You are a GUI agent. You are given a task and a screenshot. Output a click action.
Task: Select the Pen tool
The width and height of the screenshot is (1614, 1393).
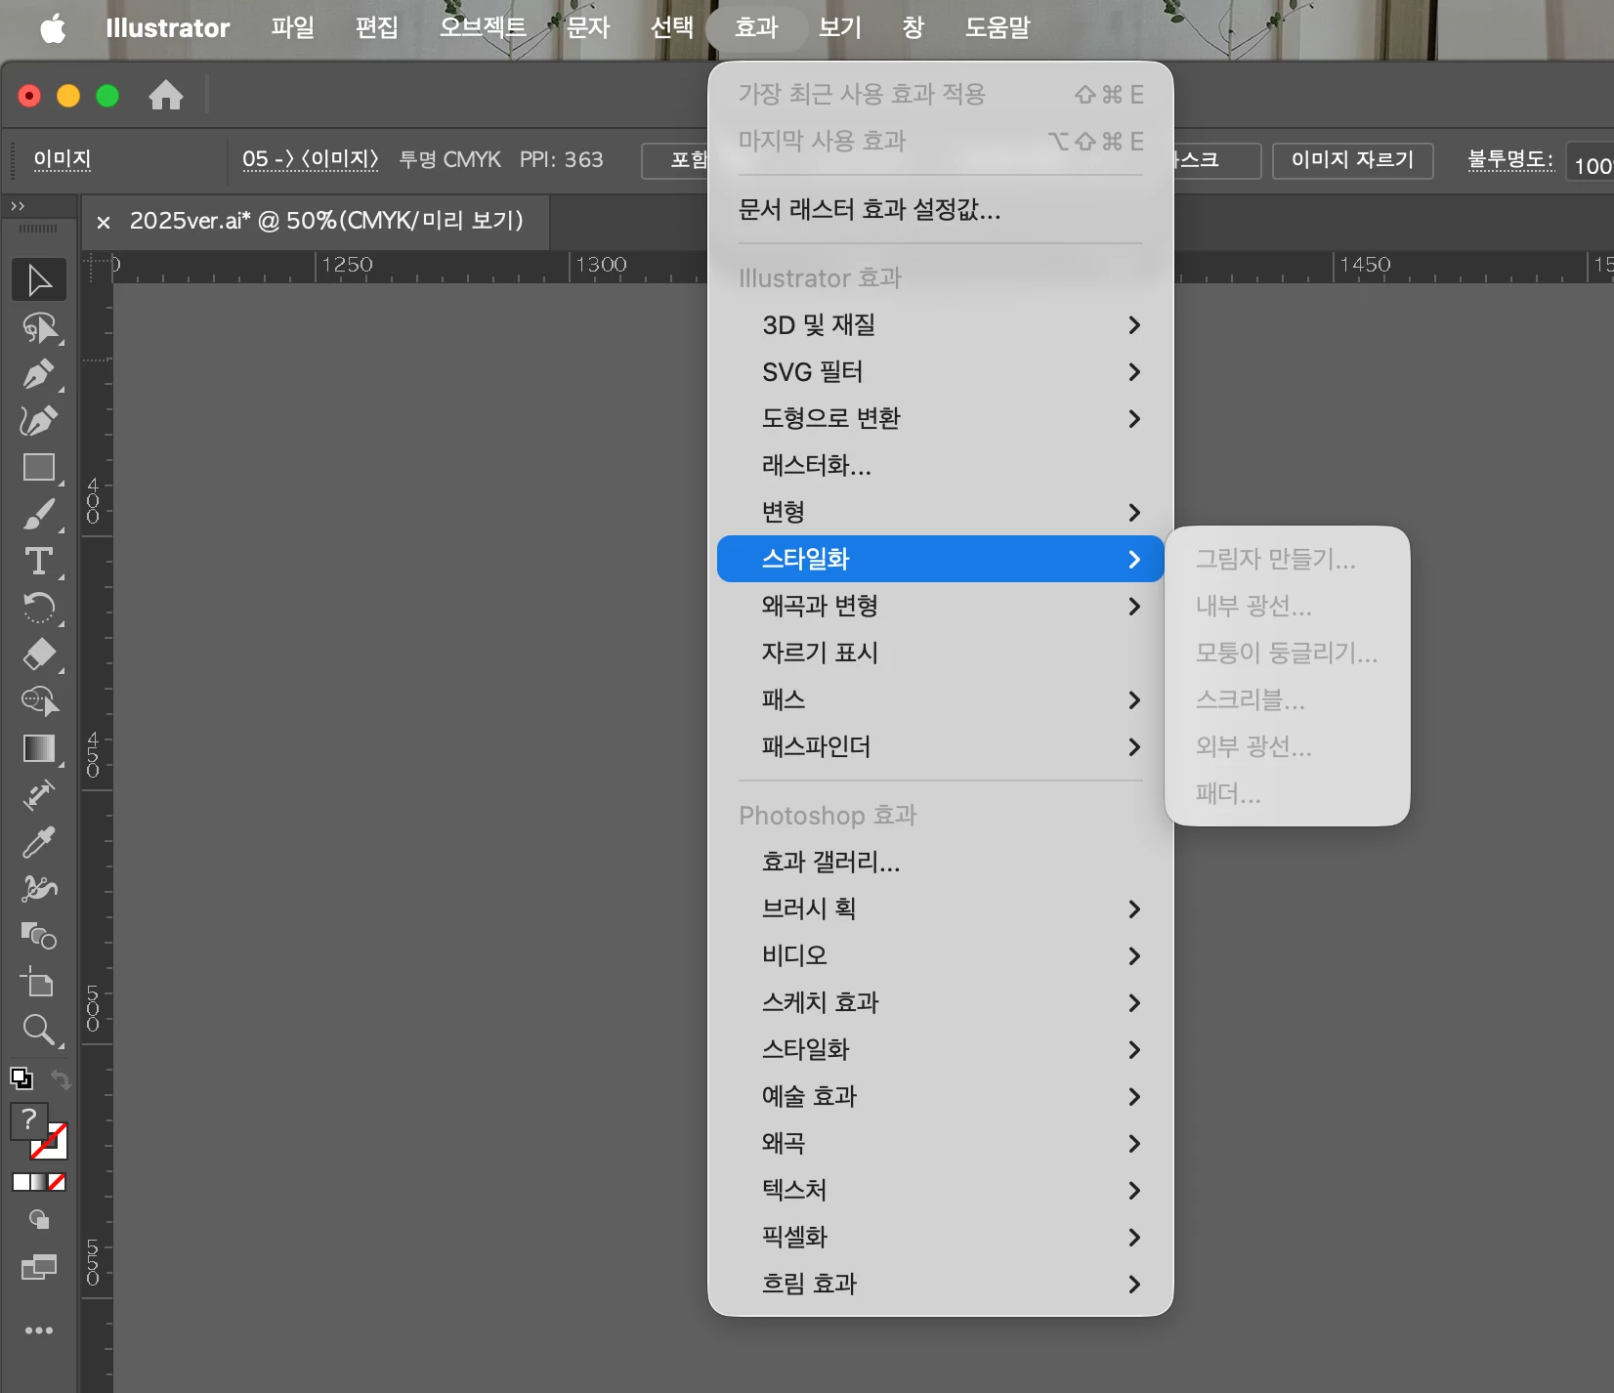[39, 374]
